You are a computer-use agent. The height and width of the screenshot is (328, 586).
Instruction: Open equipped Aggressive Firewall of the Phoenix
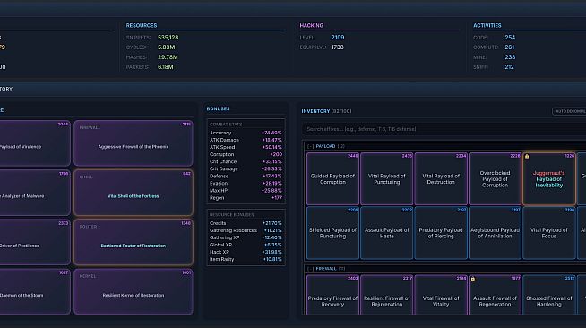[134, 143]
